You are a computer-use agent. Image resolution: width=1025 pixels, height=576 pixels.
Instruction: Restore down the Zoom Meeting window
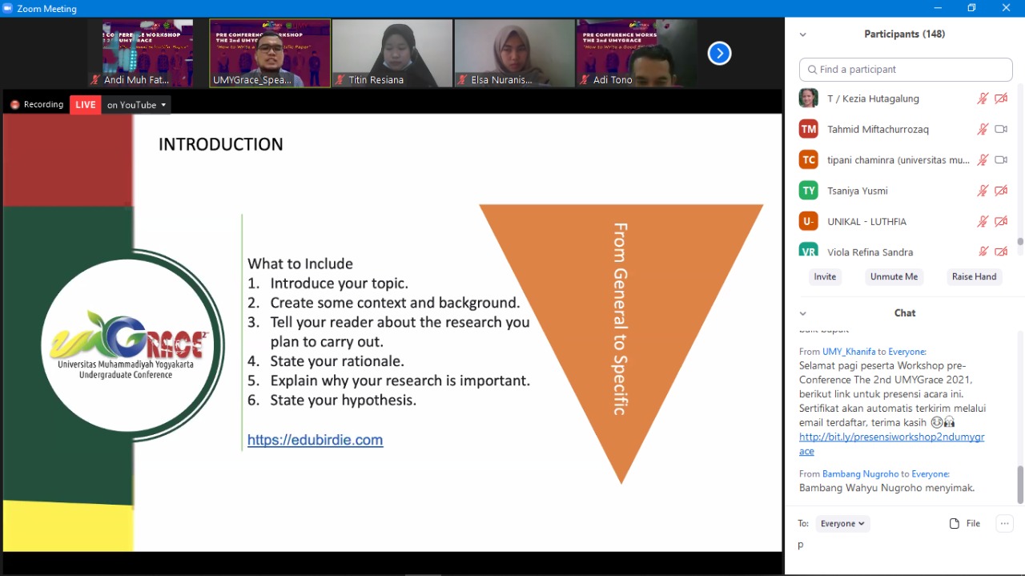pos(971,8)
